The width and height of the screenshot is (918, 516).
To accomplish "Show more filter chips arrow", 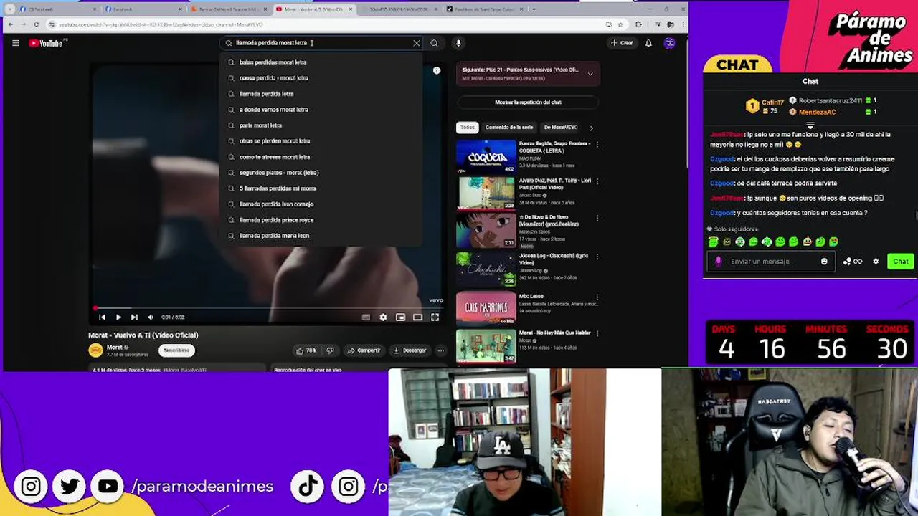I will pos(591,128).
